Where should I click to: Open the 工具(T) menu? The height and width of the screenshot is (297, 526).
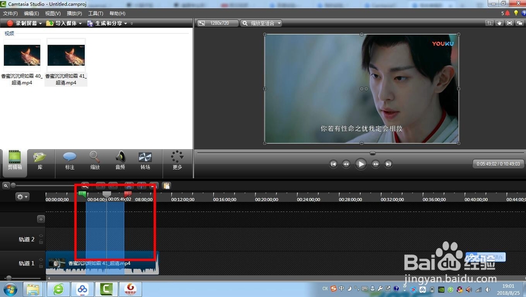96,14
